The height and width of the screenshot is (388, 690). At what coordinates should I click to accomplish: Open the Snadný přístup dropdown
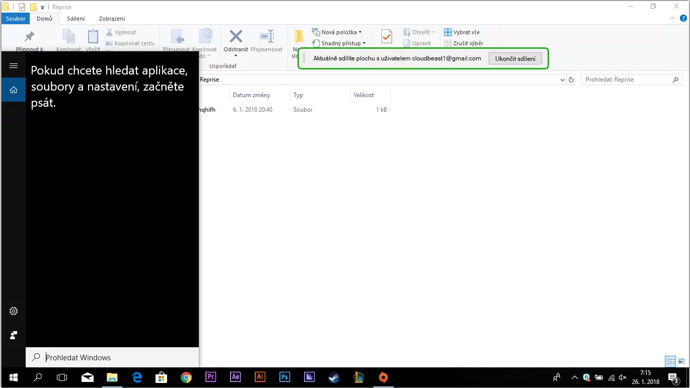[x=343, y=43]
